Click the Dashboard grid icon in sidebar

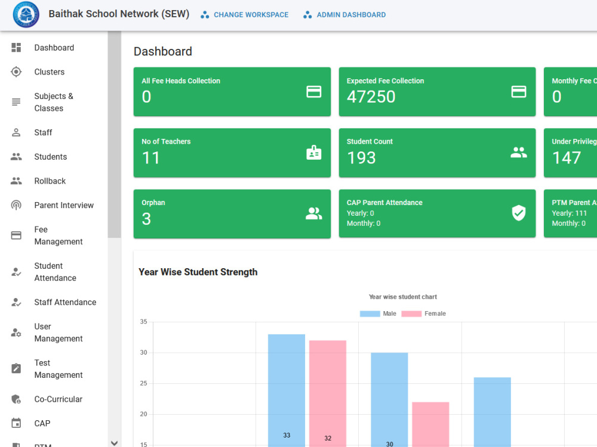16,48
